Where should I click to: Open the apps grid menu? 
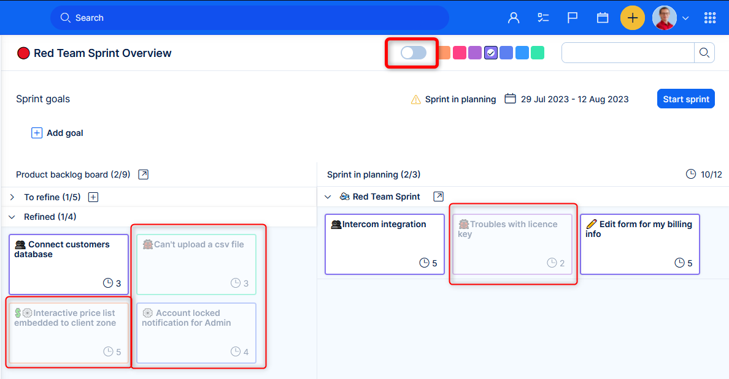point(710,18)
